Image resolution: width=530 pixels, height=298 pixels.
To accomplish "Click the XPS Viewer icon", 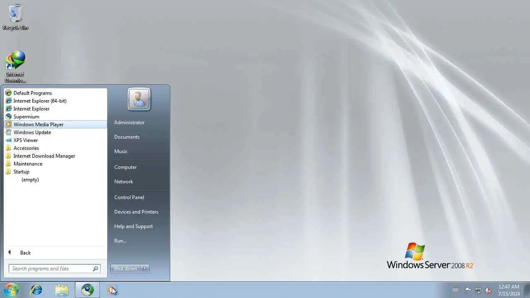I will [8, 140].
